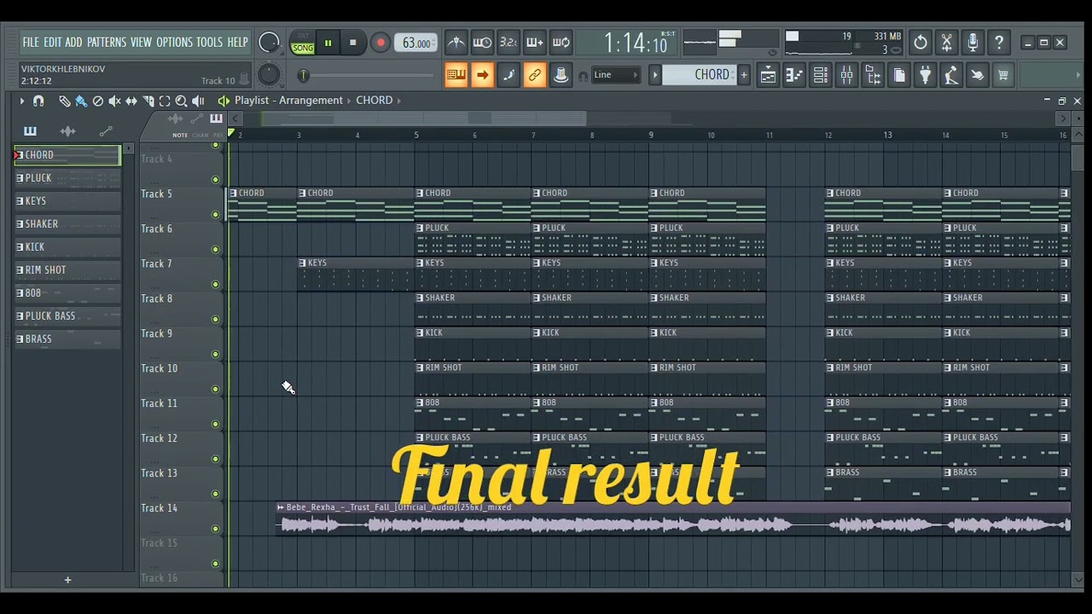Click the Playlist - Arrangement breadcrumb

(288, 101)
